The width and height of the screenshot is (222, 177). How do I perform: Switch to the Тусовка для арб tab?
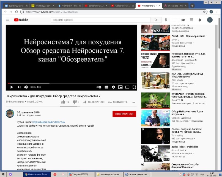[x=43, y=6]
